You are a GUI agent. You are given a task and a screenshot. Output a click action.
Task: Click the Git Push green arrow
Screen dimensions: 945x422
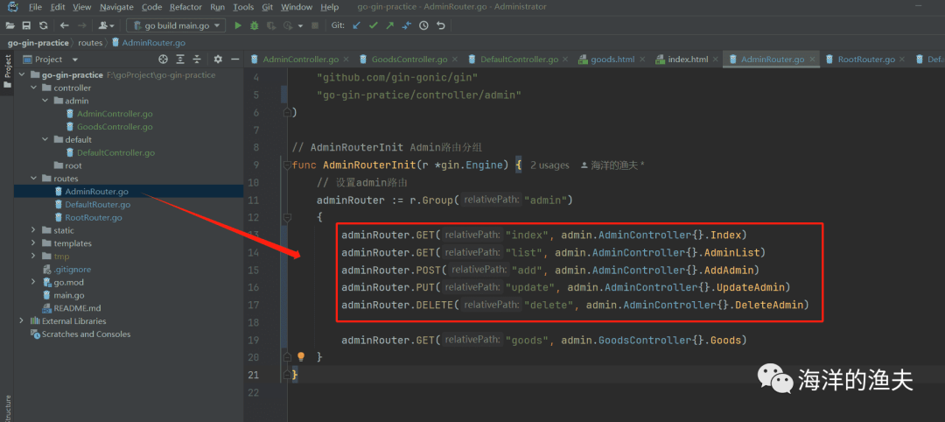pos(390,25)
